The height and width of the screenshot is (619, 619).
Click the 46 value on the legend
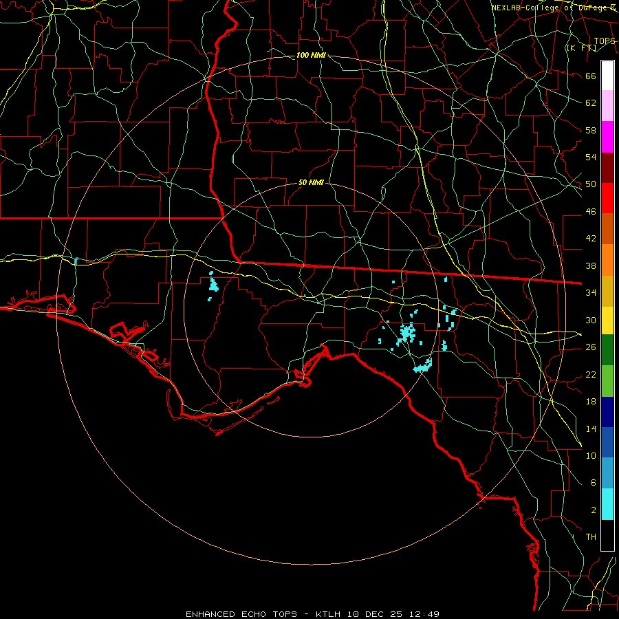click(591, 212)
